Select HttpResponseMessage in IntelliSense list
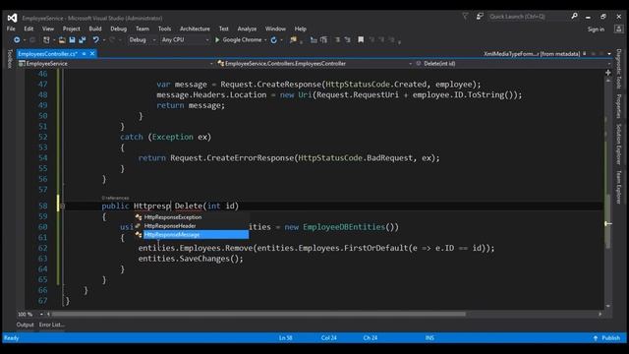Viewport: 629px width, 354px height. tap(192, 235)
